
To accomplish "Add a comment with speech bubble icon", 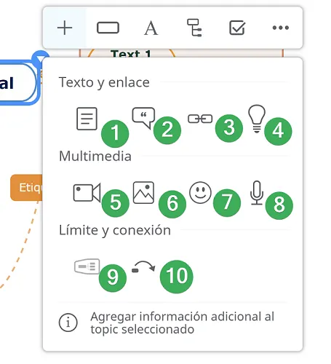I will (x=143, y=118).
